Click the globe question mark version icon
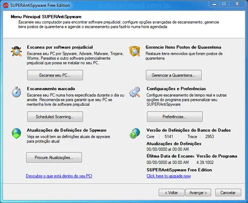The height and width of the screenshot is (203, 248). (x=134, y=134)
